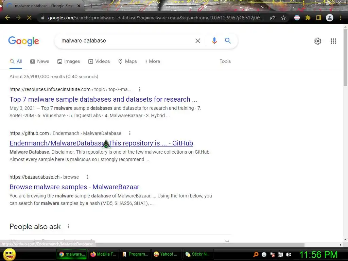Open Google apps grid
This screenshot has height=261, width=348.
(x=333, y=41)
